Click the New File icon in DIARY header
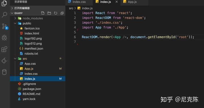Viewport: 204px width, 108px height. (43, 13)
